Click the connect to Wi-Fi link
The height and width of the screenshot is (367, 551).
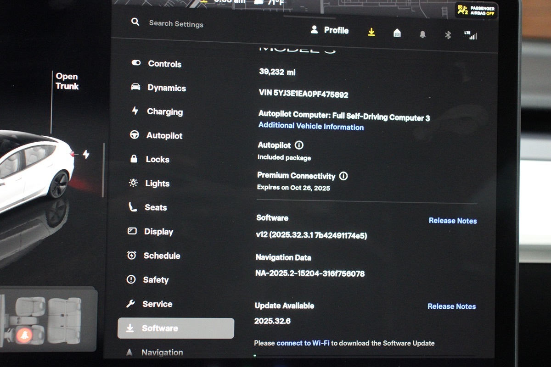click(x=303, y=343)
